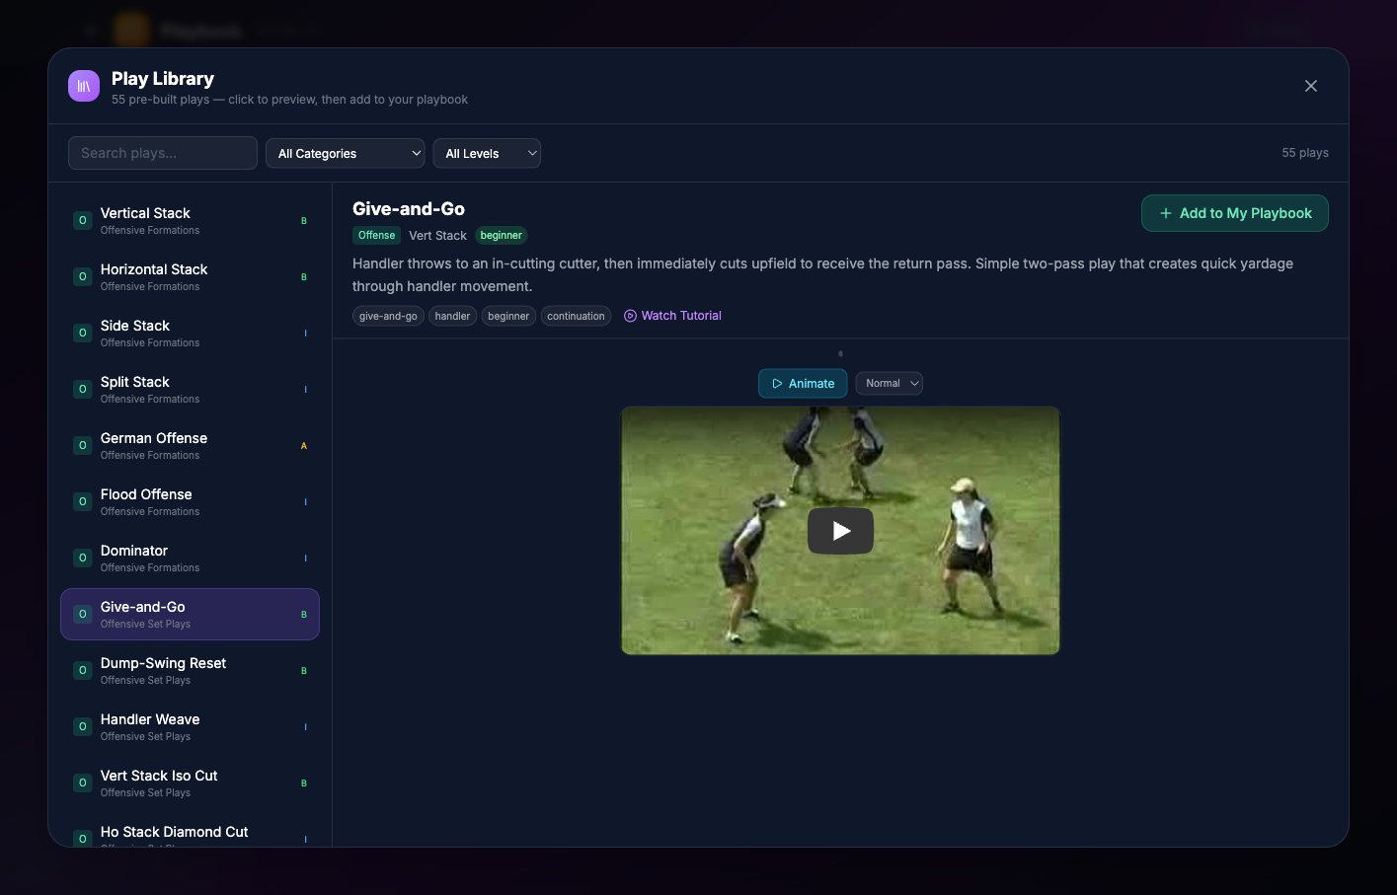Select the German Offense play
The width and height of the screenshot is (1397, 895).
(190, 445)
